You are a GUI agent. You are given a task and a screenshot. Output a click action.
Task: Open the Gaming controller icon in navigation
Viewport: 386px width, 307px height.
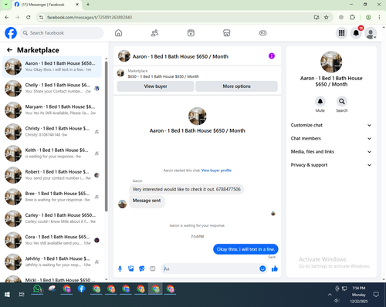point(262,33)
